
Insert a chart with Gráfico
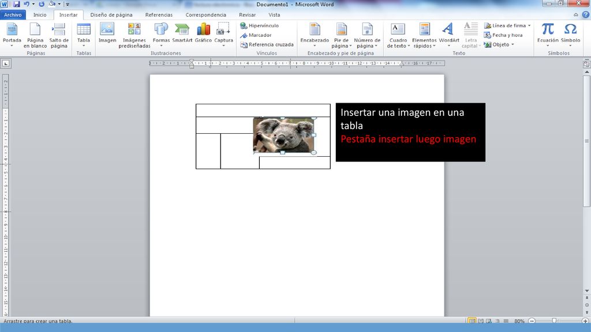coord(203,33)
